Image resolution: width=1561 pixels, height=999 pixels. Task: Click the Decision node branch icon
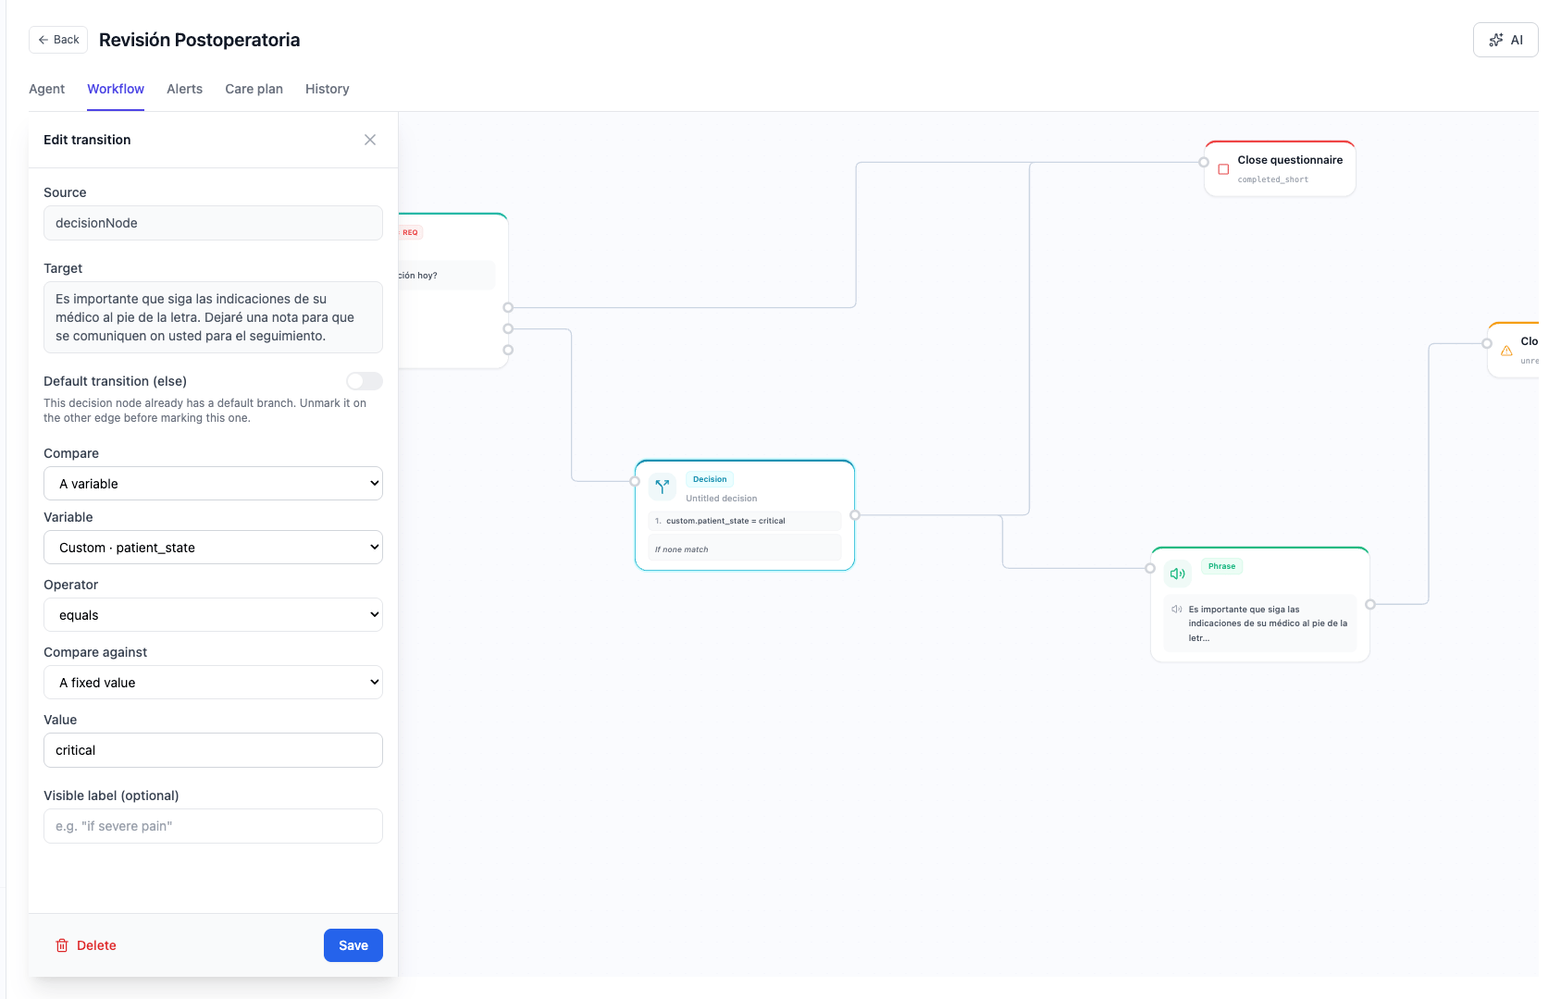(663, 487)
